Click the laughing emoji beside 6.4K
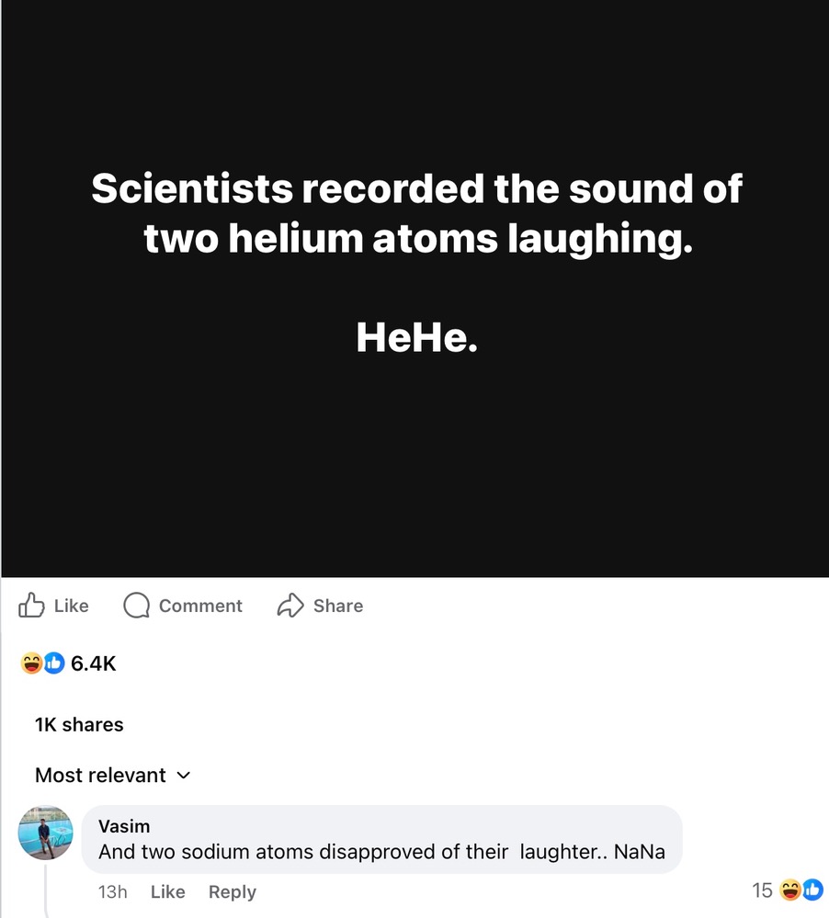 point(32,663)
